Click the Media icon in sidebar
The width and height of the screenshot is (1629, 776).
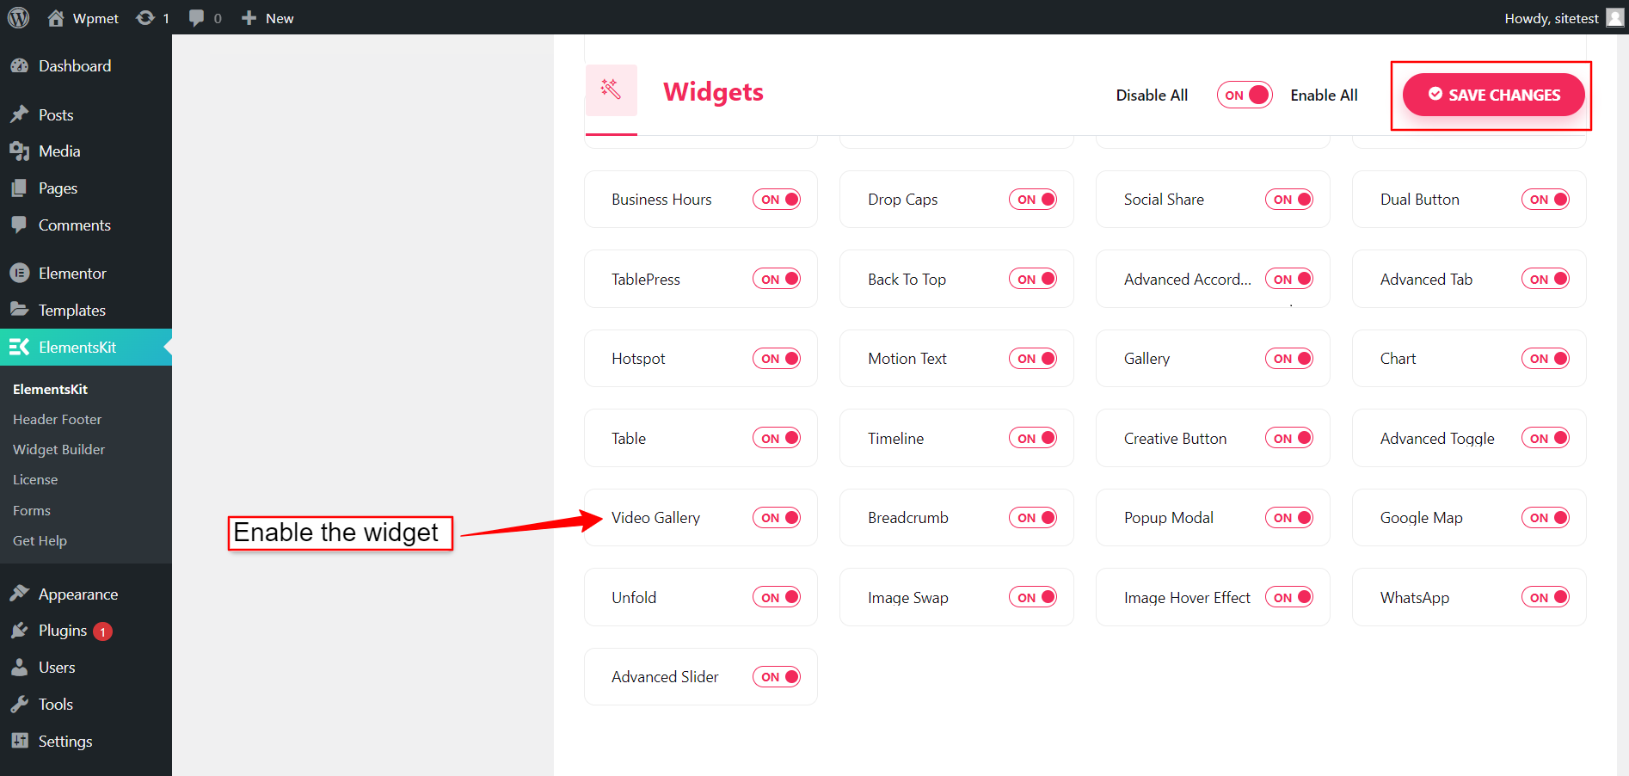[19, 151]
